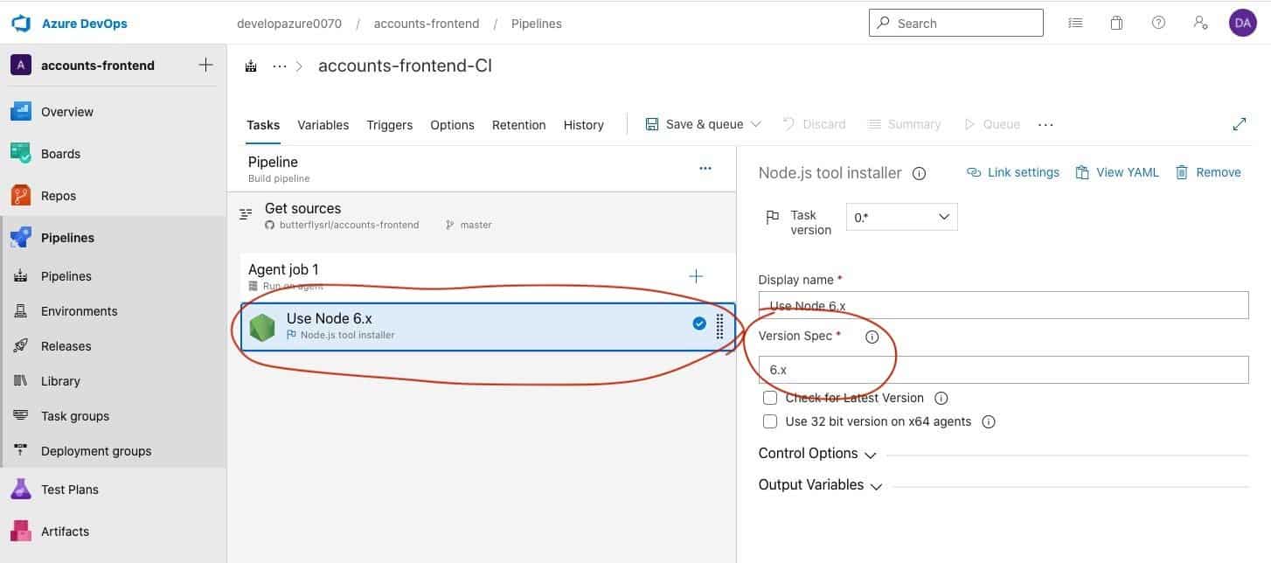Switch to the History tab
This screenshot has width=1271, height=563.
pyautogui.click(x=584, y=125)
